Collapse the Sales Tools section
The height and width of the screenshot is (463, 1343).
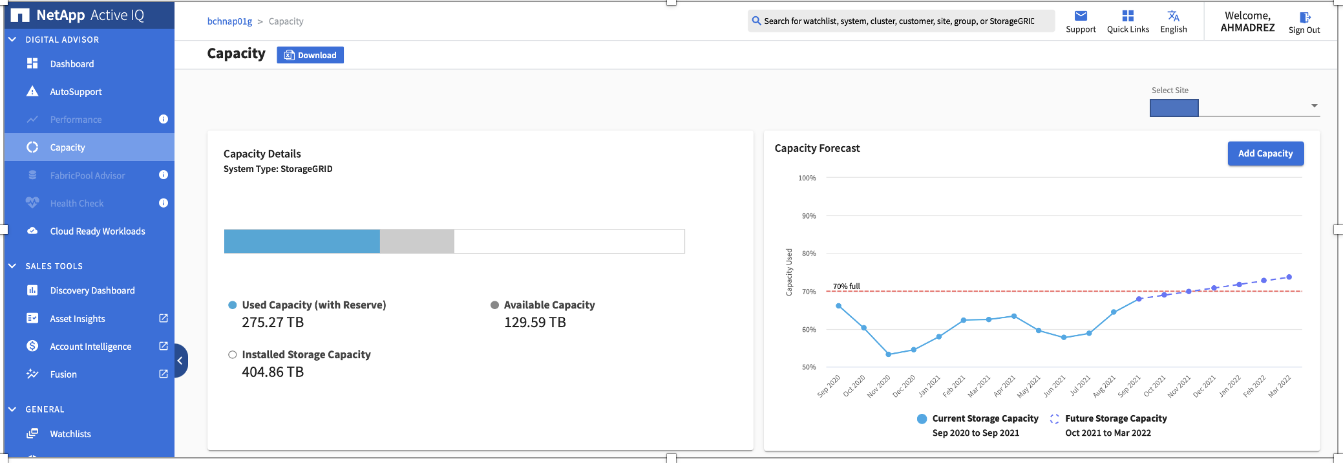coord(12,266)
